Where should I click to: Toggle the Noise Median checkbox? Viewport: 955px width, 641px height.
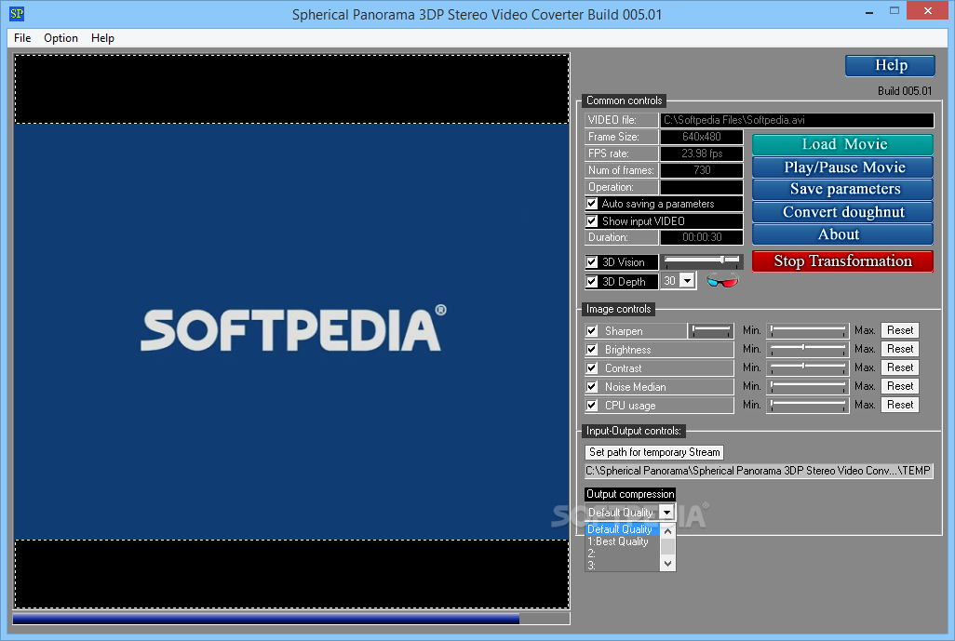[x=592, y=386]
